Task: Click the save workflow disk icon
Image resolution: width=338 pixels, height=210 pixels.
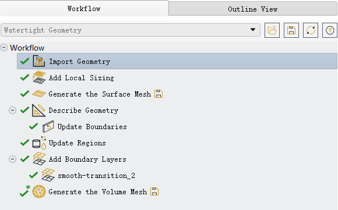Action: point(291,30)
